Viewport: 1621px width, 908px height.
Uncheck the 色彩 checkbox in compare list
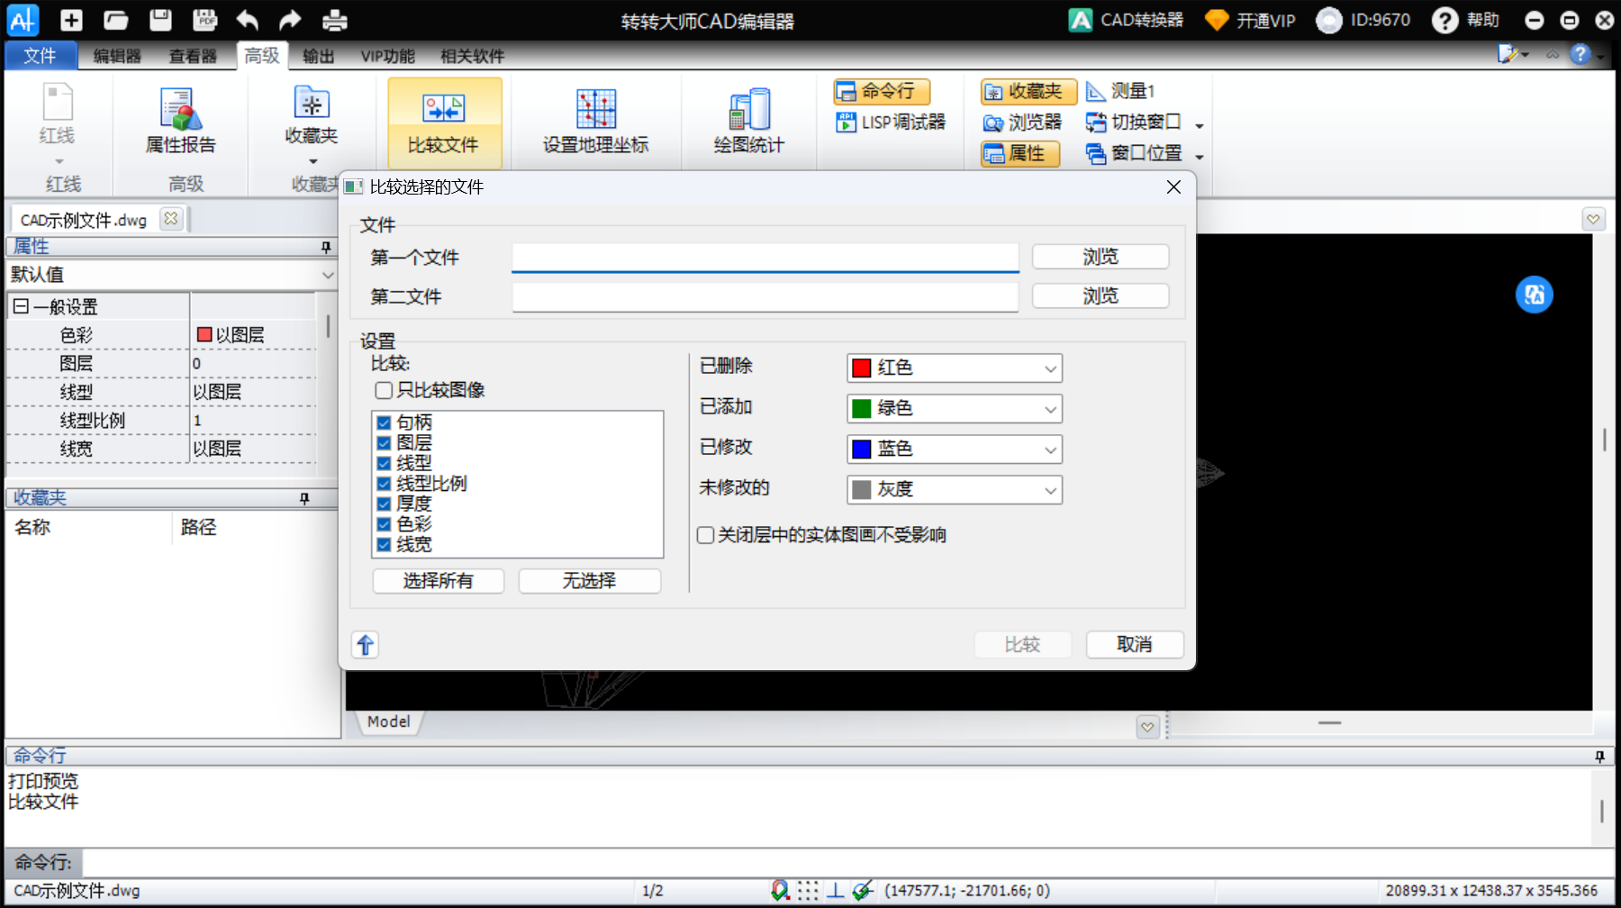pyautogui.click(x=384, y=524)
